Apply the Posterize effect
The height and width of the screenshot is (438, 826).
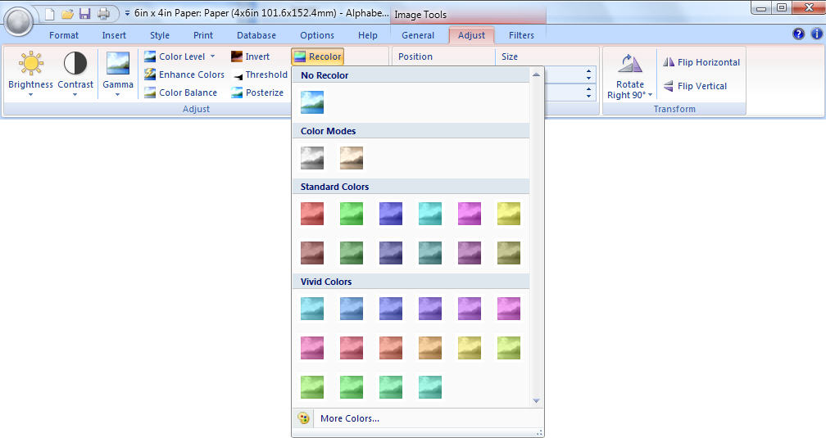coord(256,93)
